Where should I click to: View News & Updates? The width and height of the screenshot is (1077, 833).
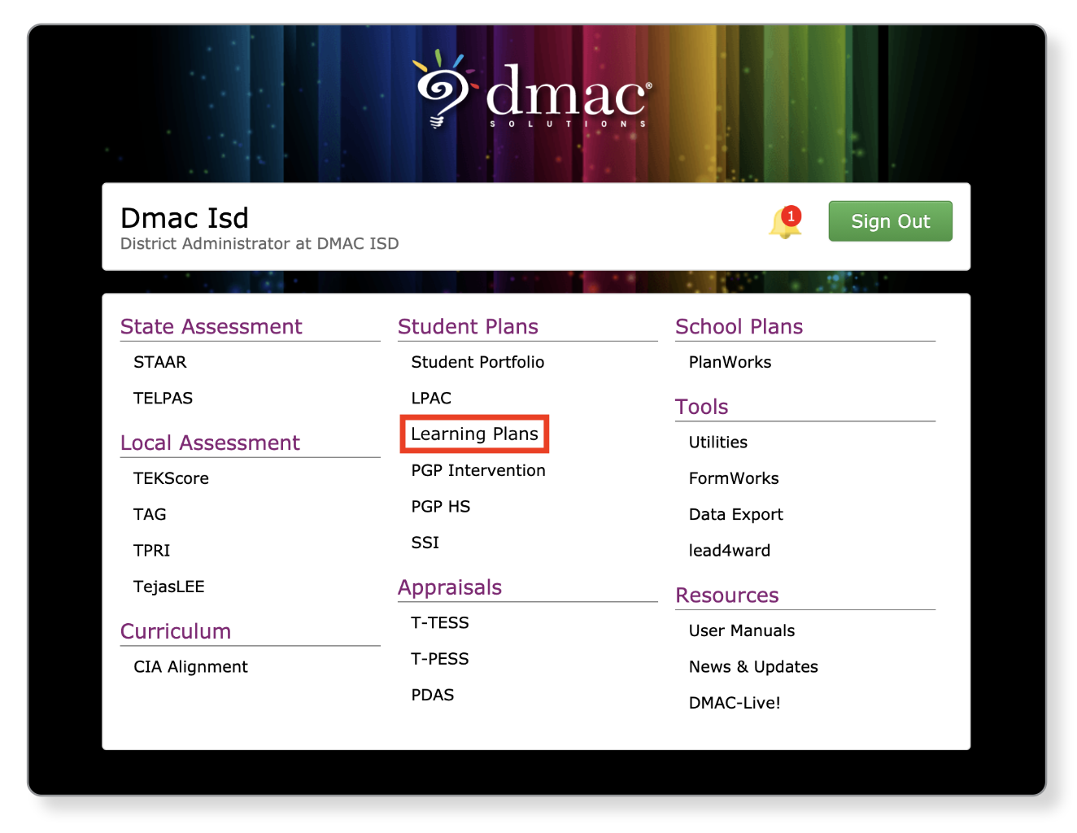[753, 666]
